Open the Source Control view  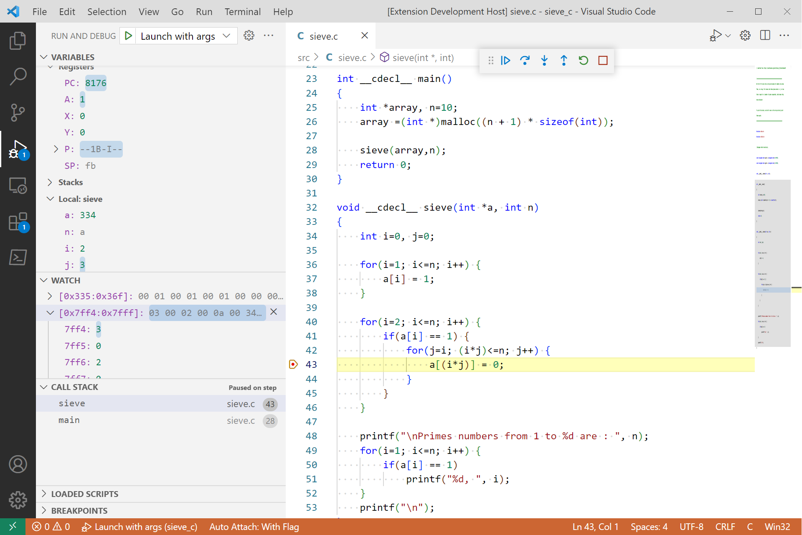(x=18, y=112)
